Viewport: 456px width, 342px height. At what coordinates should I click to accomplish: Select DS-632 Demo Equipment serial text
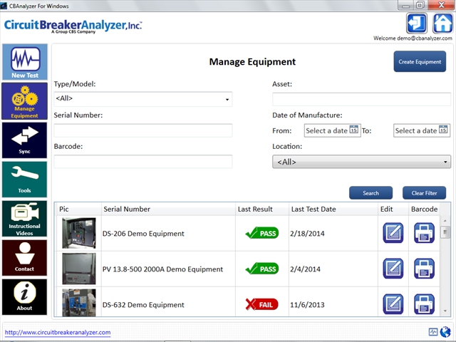point(143,305)
